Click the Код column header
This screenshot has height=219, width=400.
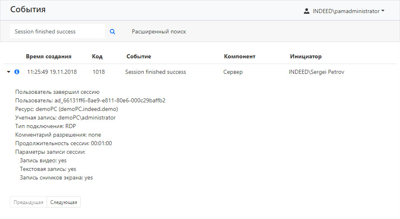97,56
